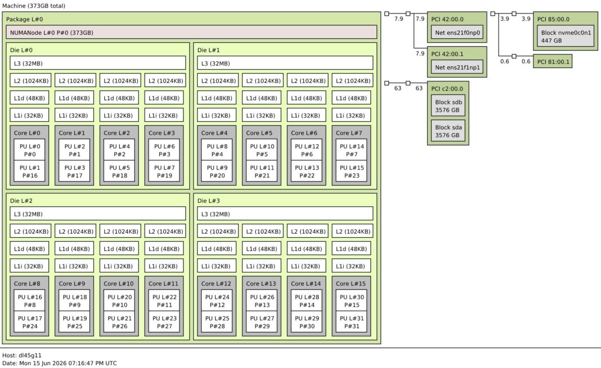
Task: Click the PU L#20 P#10 box
Action: [x=119, y=301]
